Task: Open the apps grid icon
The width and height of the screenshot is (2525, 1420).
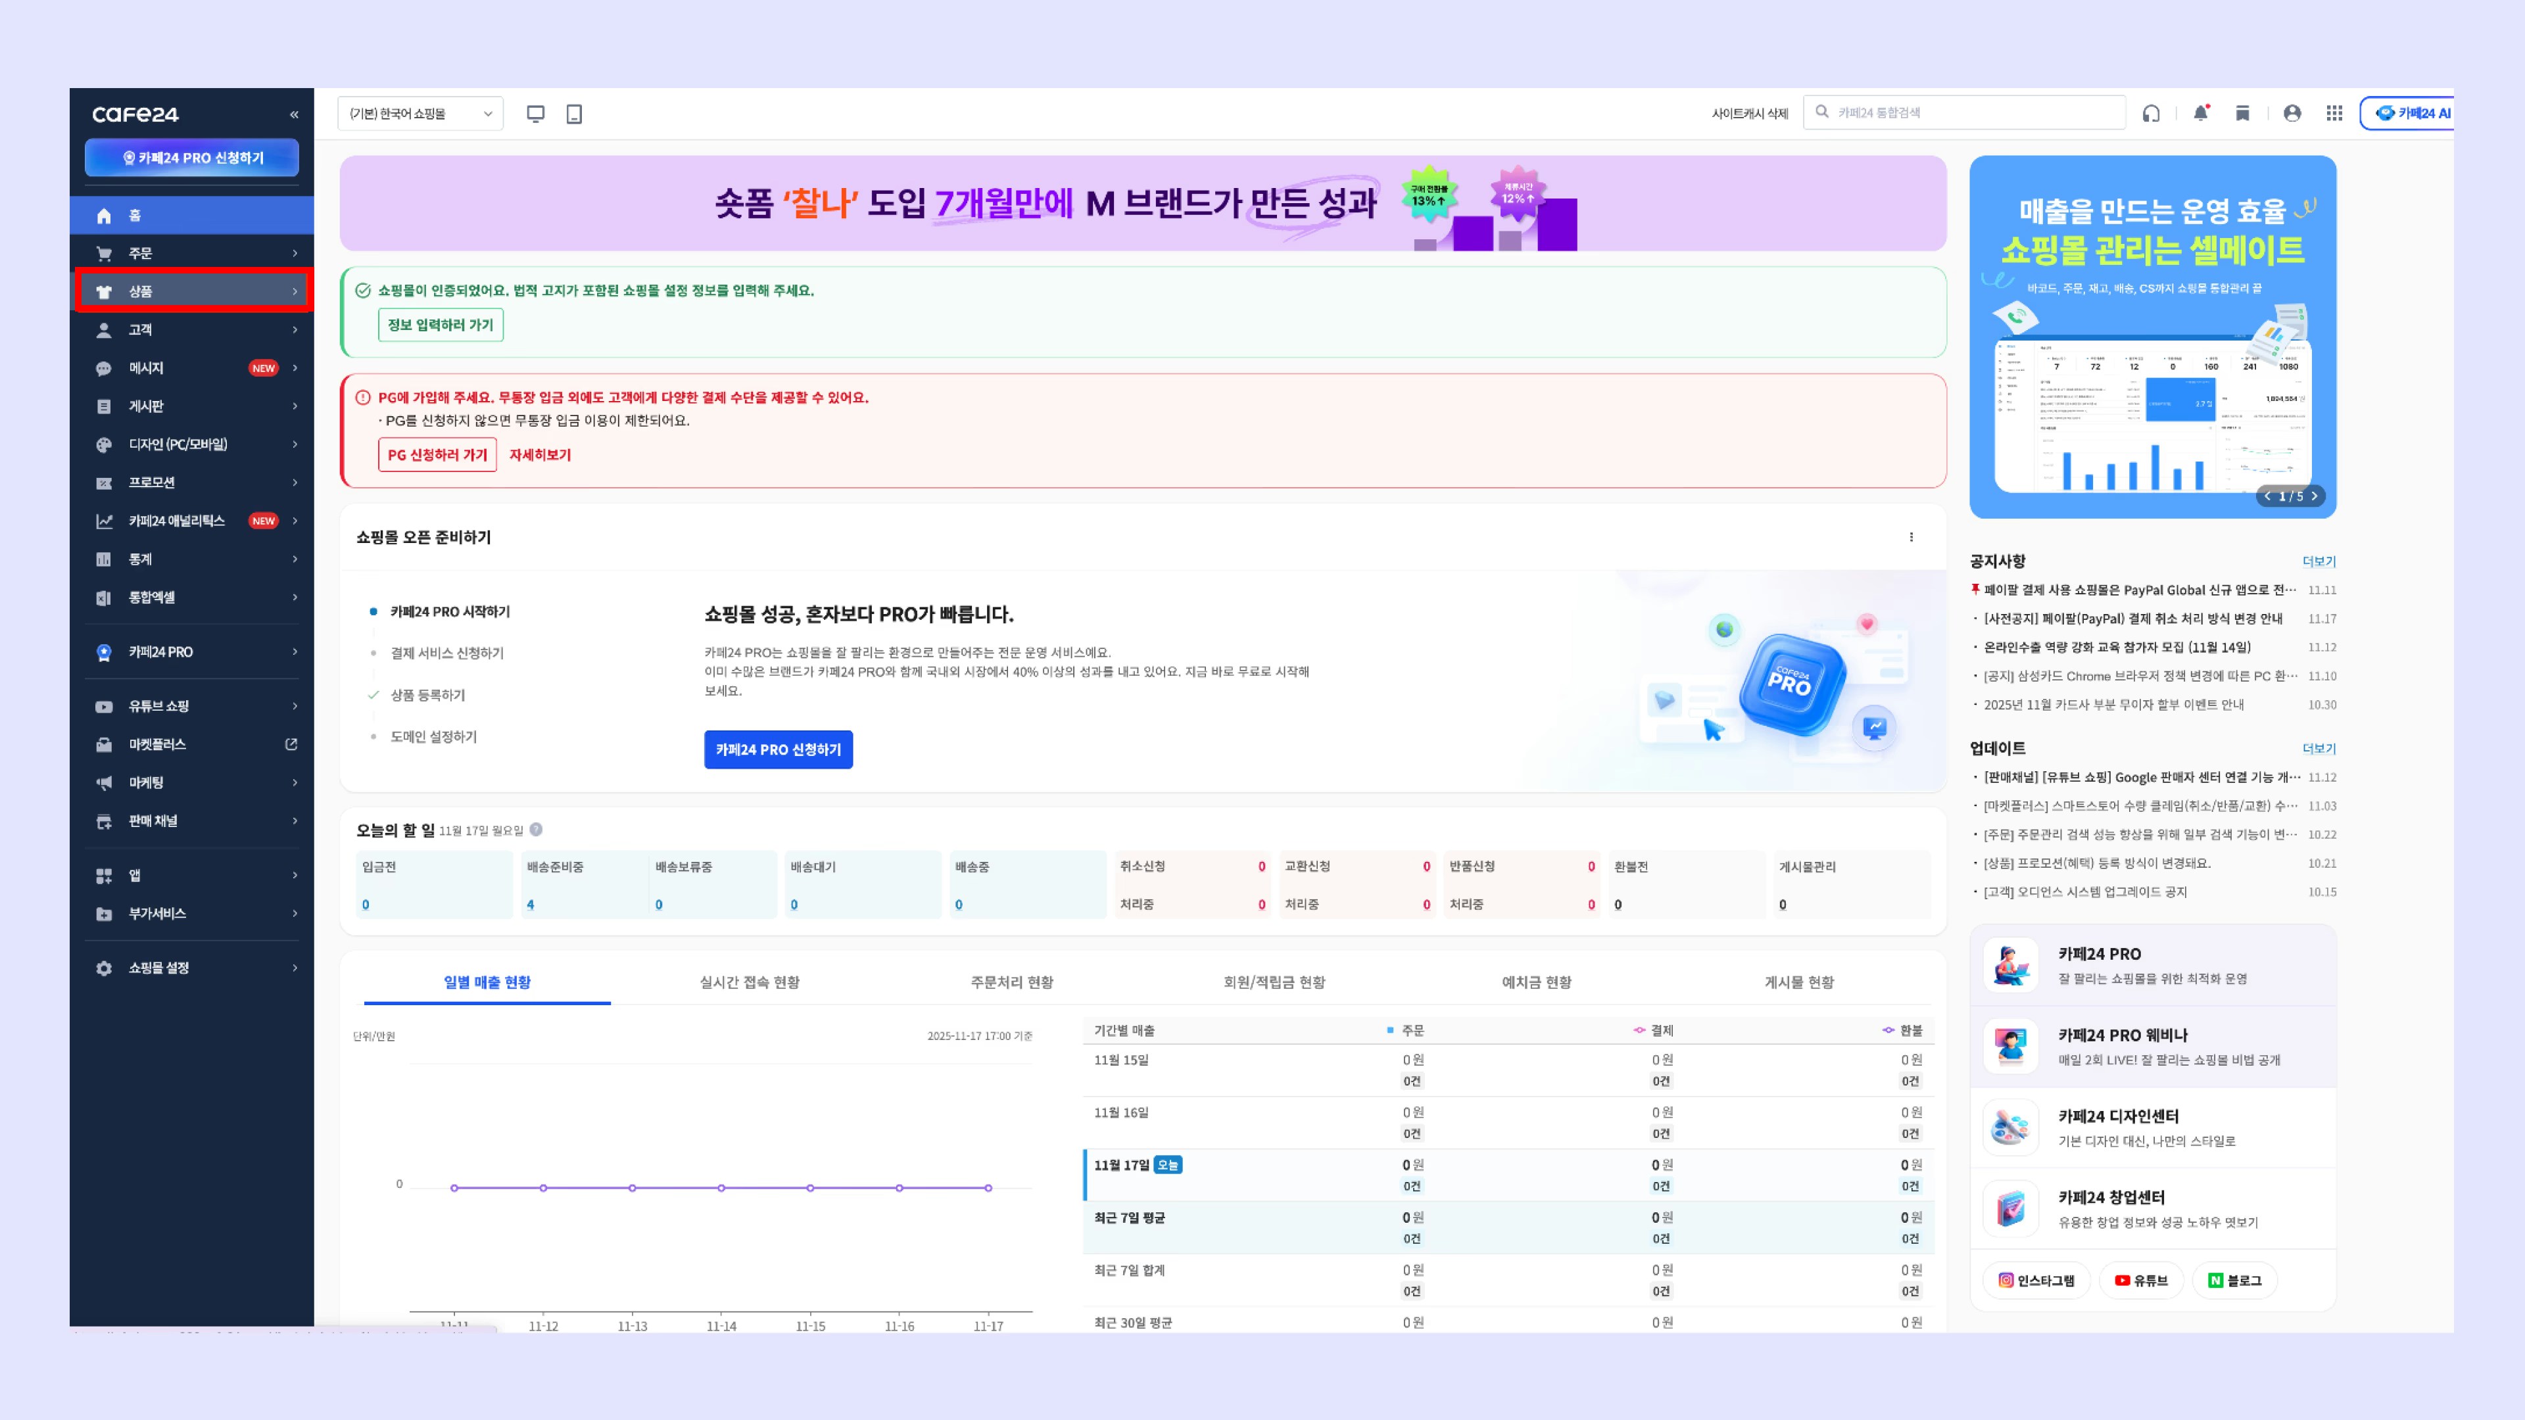Action: (x=2335, y=114)
